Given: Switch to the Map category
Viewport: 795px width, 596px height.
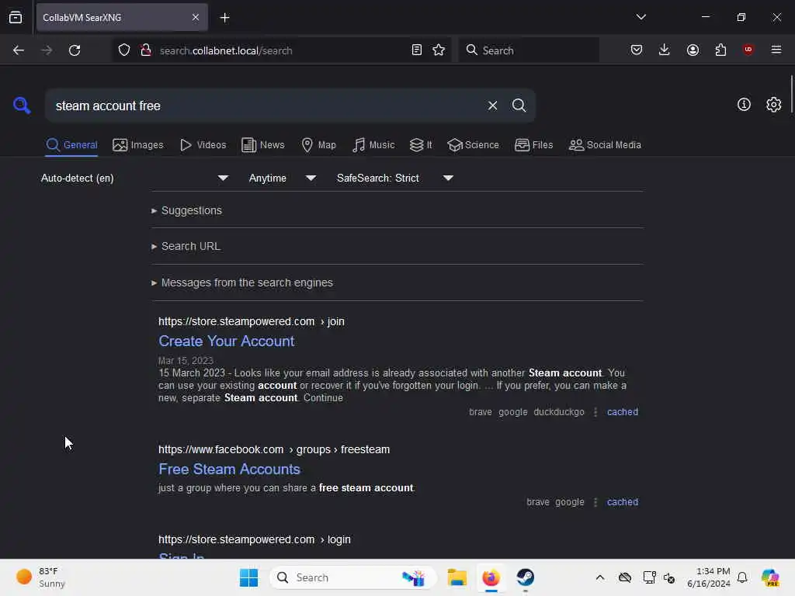Looking at the screenshot, I should [x=318, y=145].
